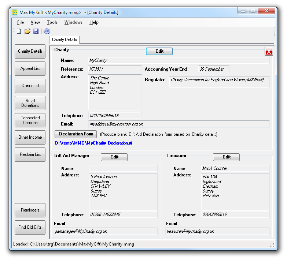Screen dimensions: 287x258
Task: Click the empty Gift Aid Manager Name field
Action: 123,168
